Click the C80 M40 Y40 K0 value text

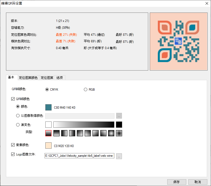(65, 108)
